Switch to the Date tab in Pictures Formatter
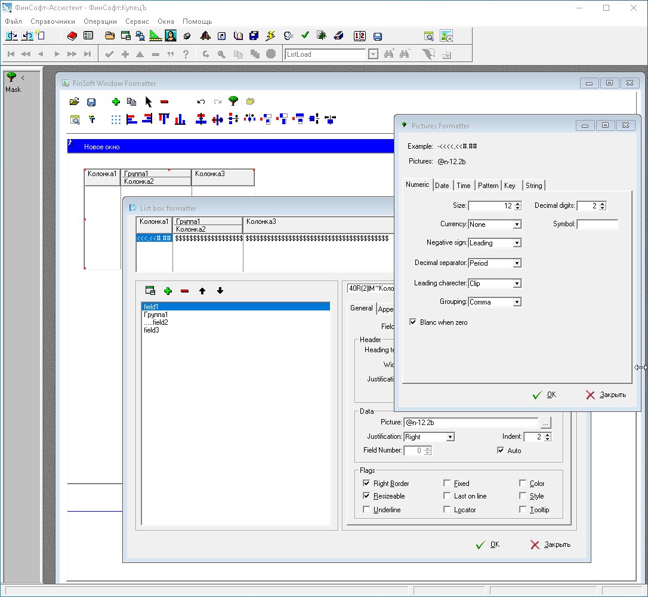The height and width of the screenshot is (597, 648). pyautogui.click(x=442, y=186)
